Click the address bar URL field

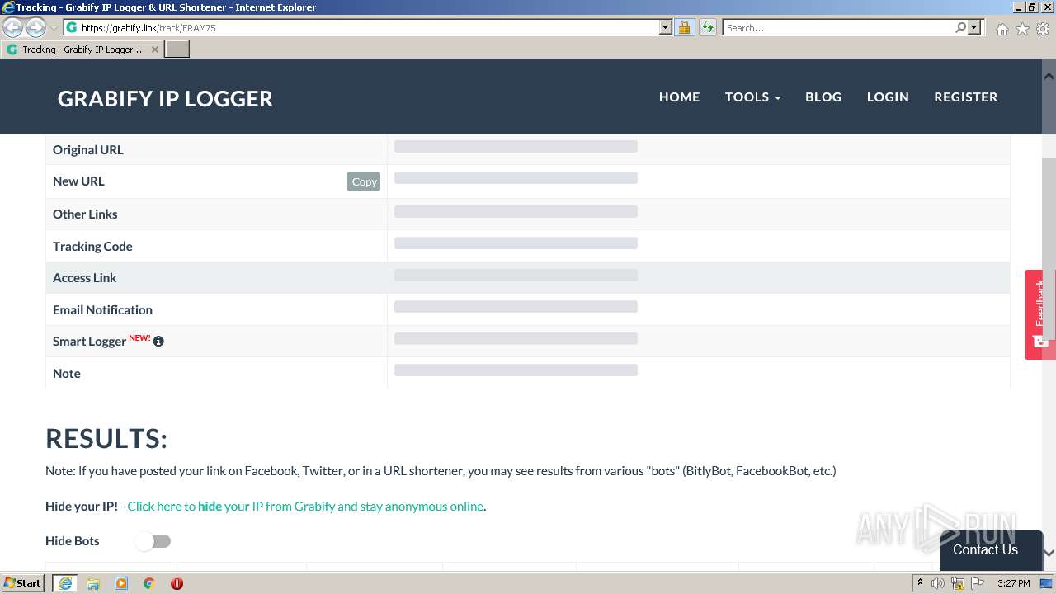367,27
